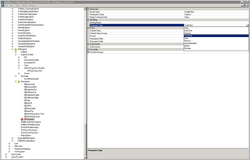
Task: Collapse the Parameters tree node
Action: (x=15, y=82)
